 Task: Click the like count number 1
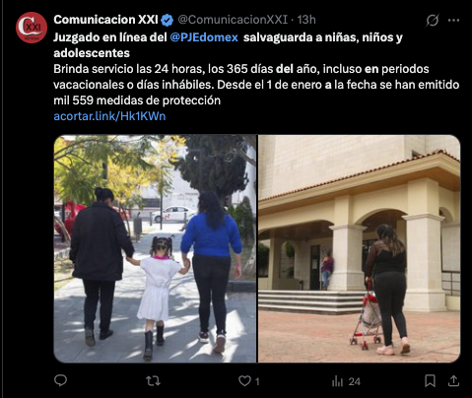coord(257,381)
